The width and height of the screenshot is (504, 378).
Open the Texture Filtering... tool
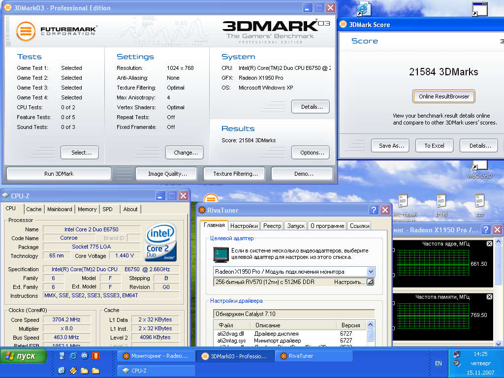point(234,174)
